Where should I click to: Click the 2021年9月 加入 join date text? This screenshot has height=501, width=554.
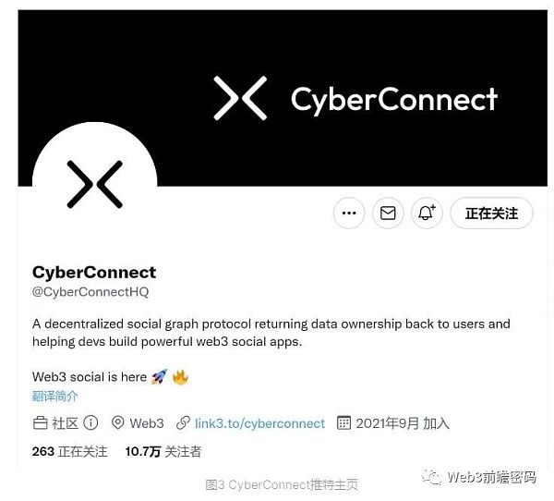(x=403, y=423)
